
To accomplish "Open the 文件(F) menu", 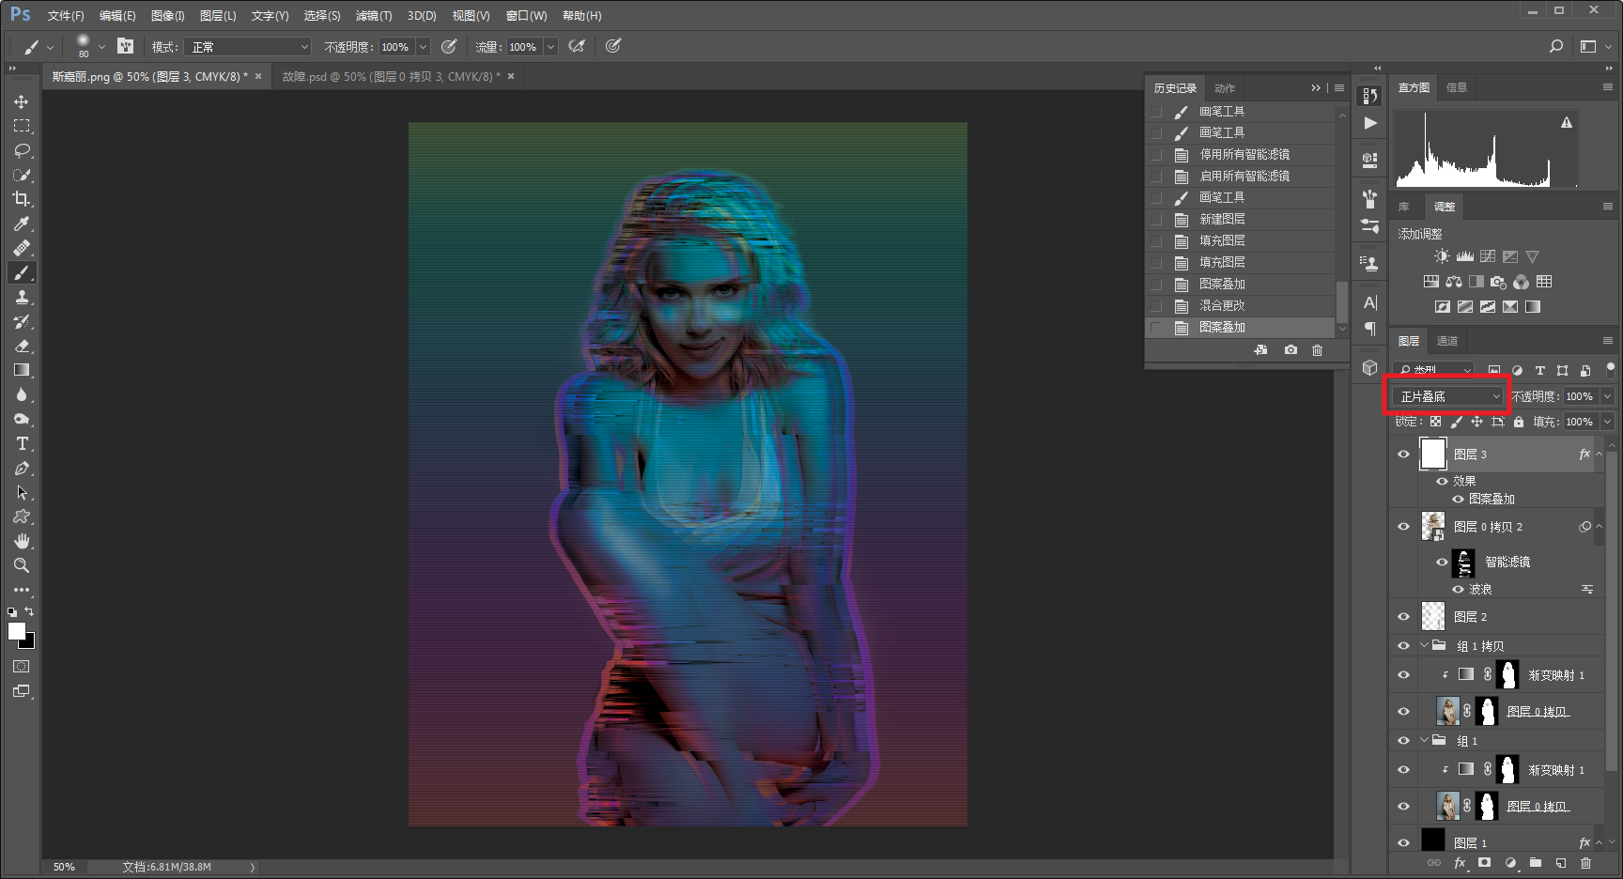I will point(66,16).
